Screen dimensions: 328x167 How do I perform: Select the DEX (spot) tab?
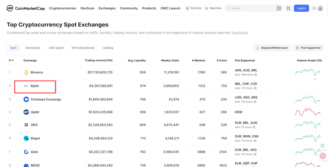[56, 48]
